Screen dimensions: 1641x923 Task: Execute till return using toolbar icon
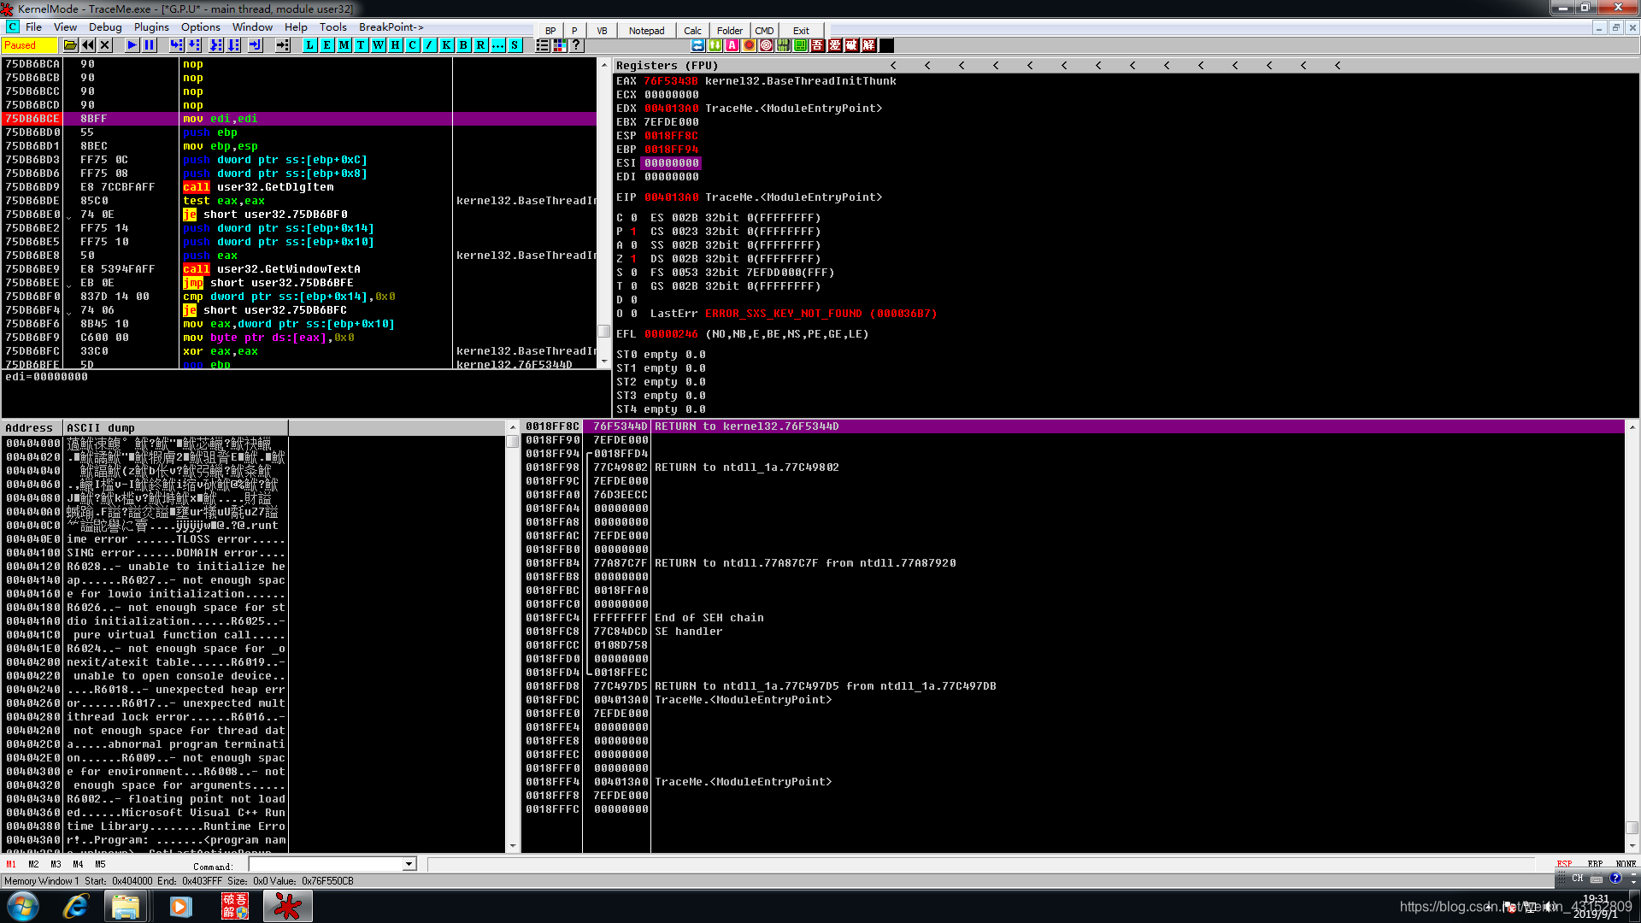coord(255,45)
